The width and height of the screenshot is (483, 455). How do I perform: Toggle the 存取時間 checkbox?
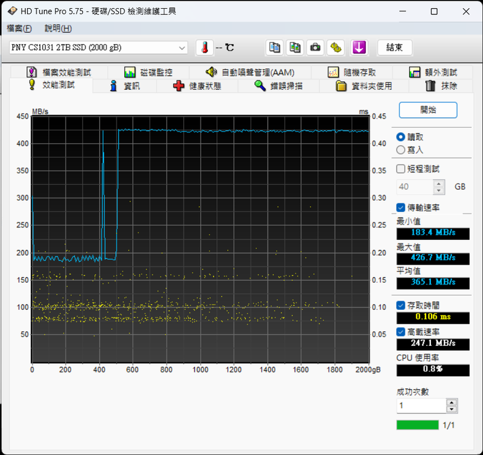tap(401, 306)
